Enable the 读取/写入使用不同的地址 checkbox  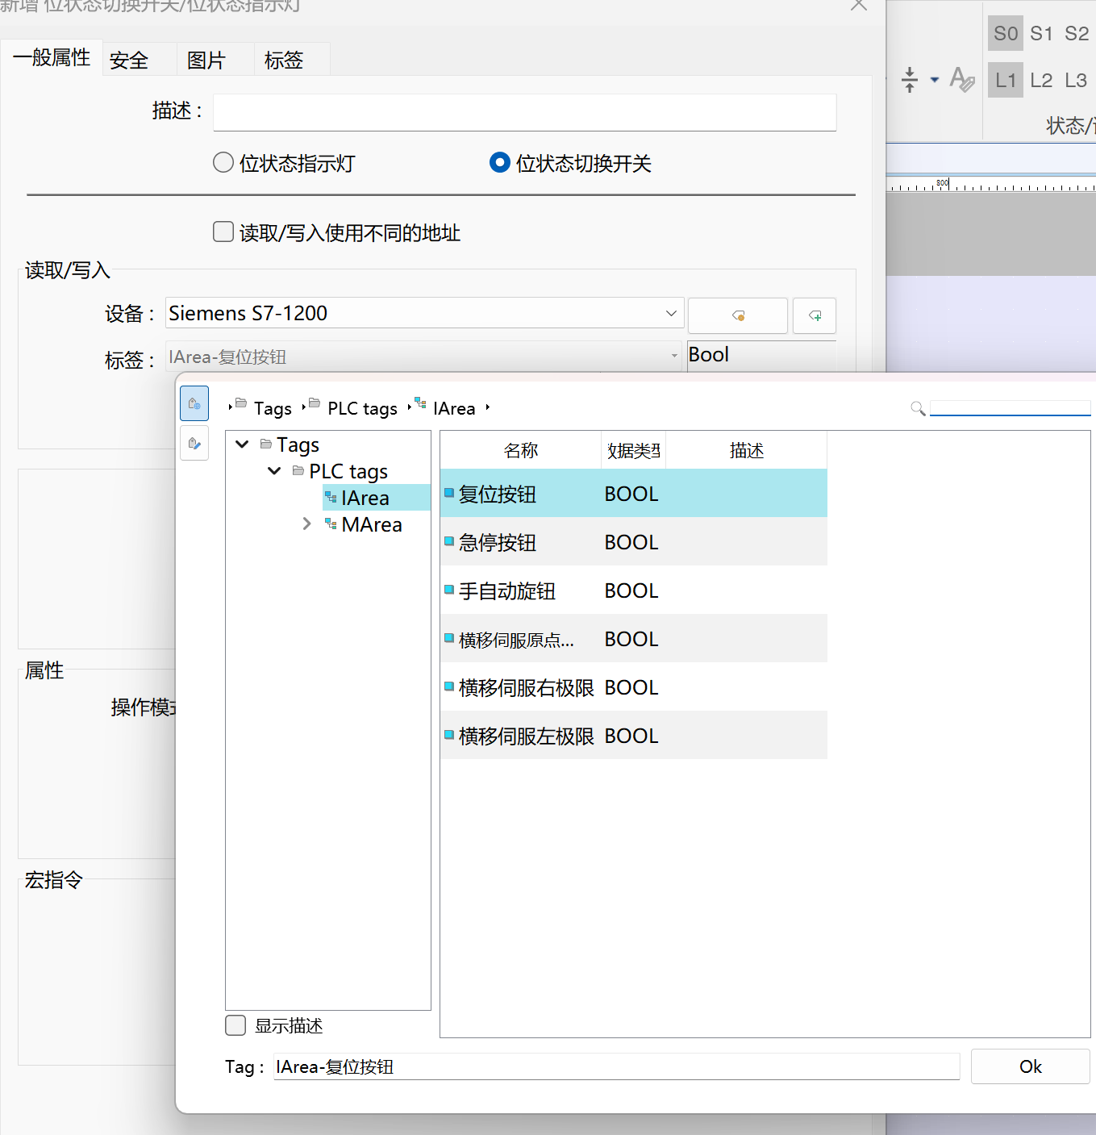(223, 232)
